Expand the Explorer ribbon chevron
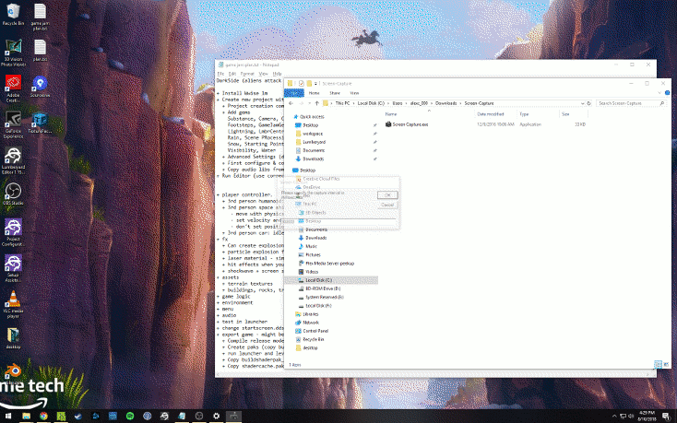 tap(659, 93)
